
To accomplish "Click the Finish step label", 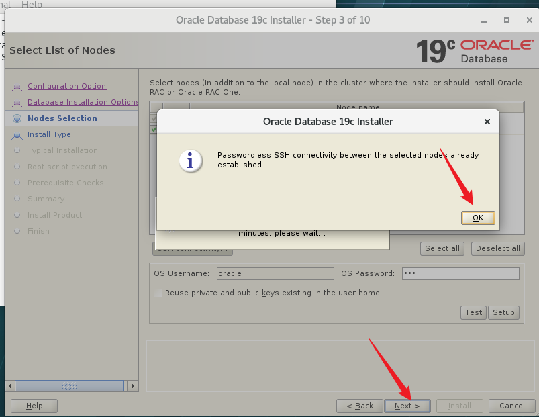I will click(38, 232).
